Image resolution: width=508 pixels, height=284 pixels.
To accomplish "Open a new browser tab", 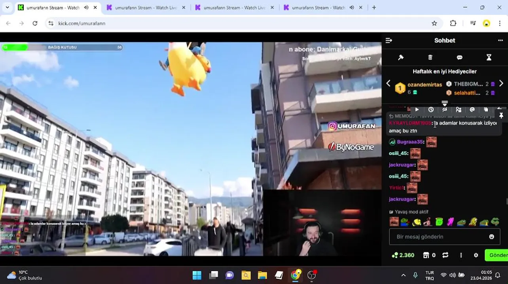I will [x=374, y=7].
